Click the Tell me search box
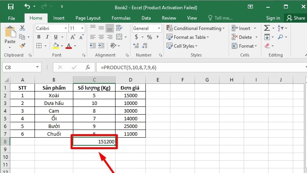 point(221,18)
